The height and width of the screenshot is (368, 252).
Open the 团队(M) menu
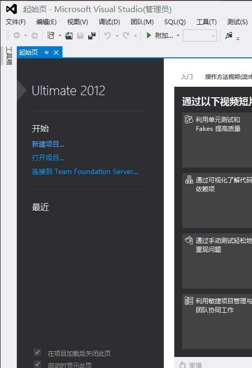(x=142, y=22)
